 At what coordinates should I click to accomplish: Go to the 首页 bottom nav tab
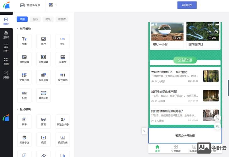click(x=157, y=149)
